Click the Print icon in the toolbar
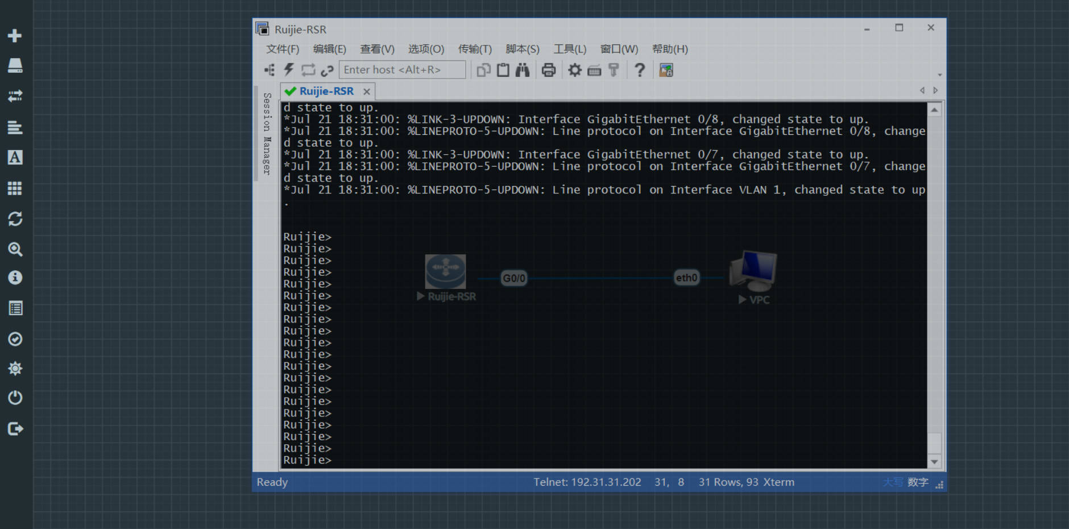The width and height of the screenshot is (1069, 529). pyautogui.click(x=548, y=70)
